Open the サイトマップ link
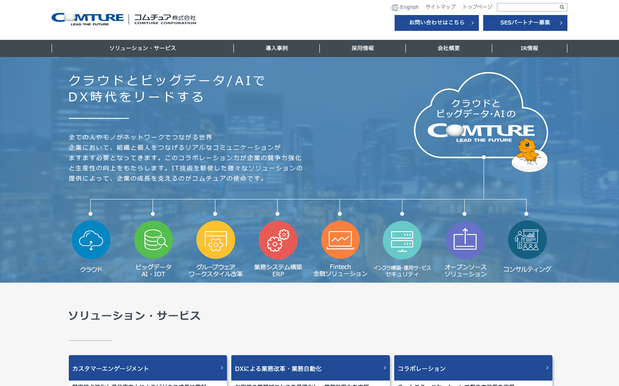Screen dimensions: 619x386 pos(441,7)
